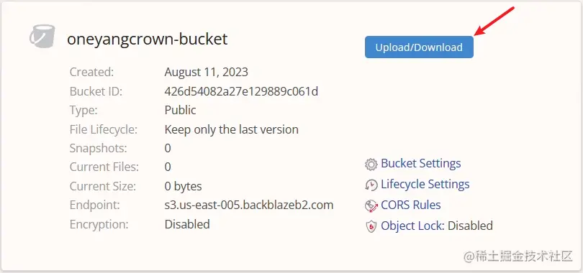This screenshot has width=583, height=273.
Task: Click the shield icon for Object Lock
Action: tap(371, 226)
